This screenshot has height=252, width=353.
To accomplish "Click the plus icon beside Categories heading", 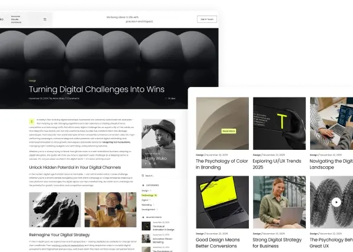I will click(143, 185).
